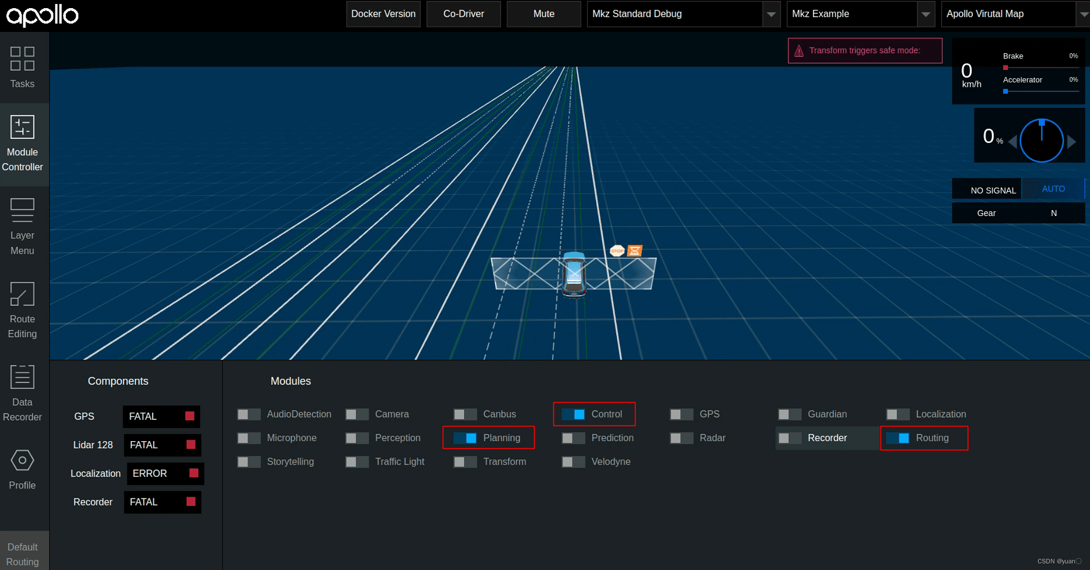Expand the Mkz Standard Debug dropdown
The height and width of the screenshot is (570, 1090).
point(771,14)
